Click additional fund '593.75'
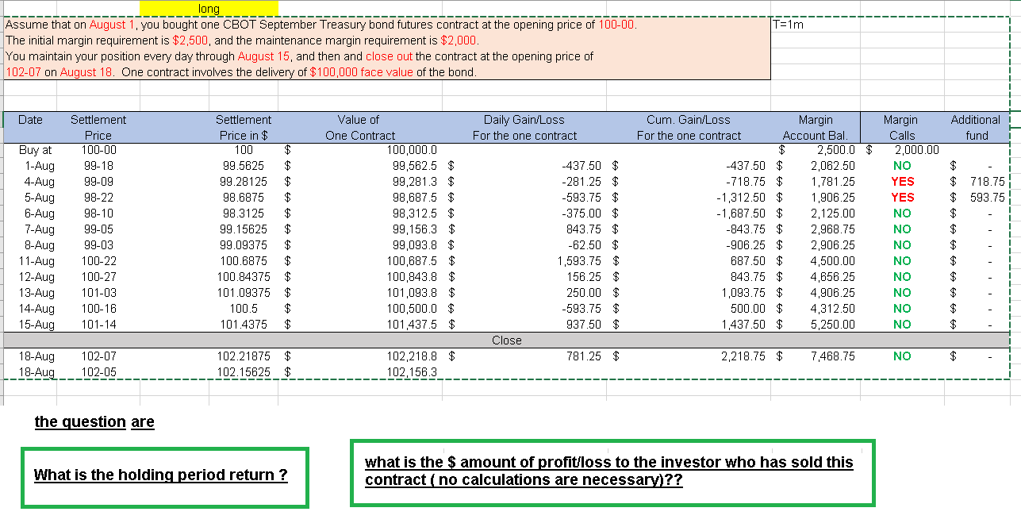 [988, 198]
